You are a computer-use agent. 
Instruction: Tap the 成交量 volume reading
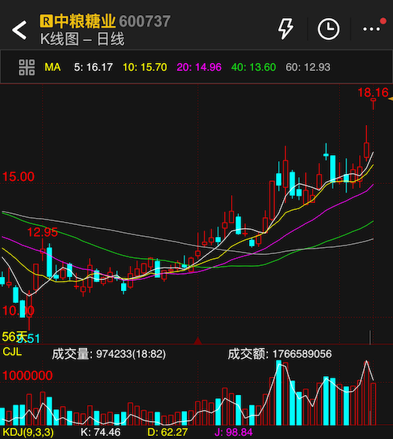tap(108, 354)
